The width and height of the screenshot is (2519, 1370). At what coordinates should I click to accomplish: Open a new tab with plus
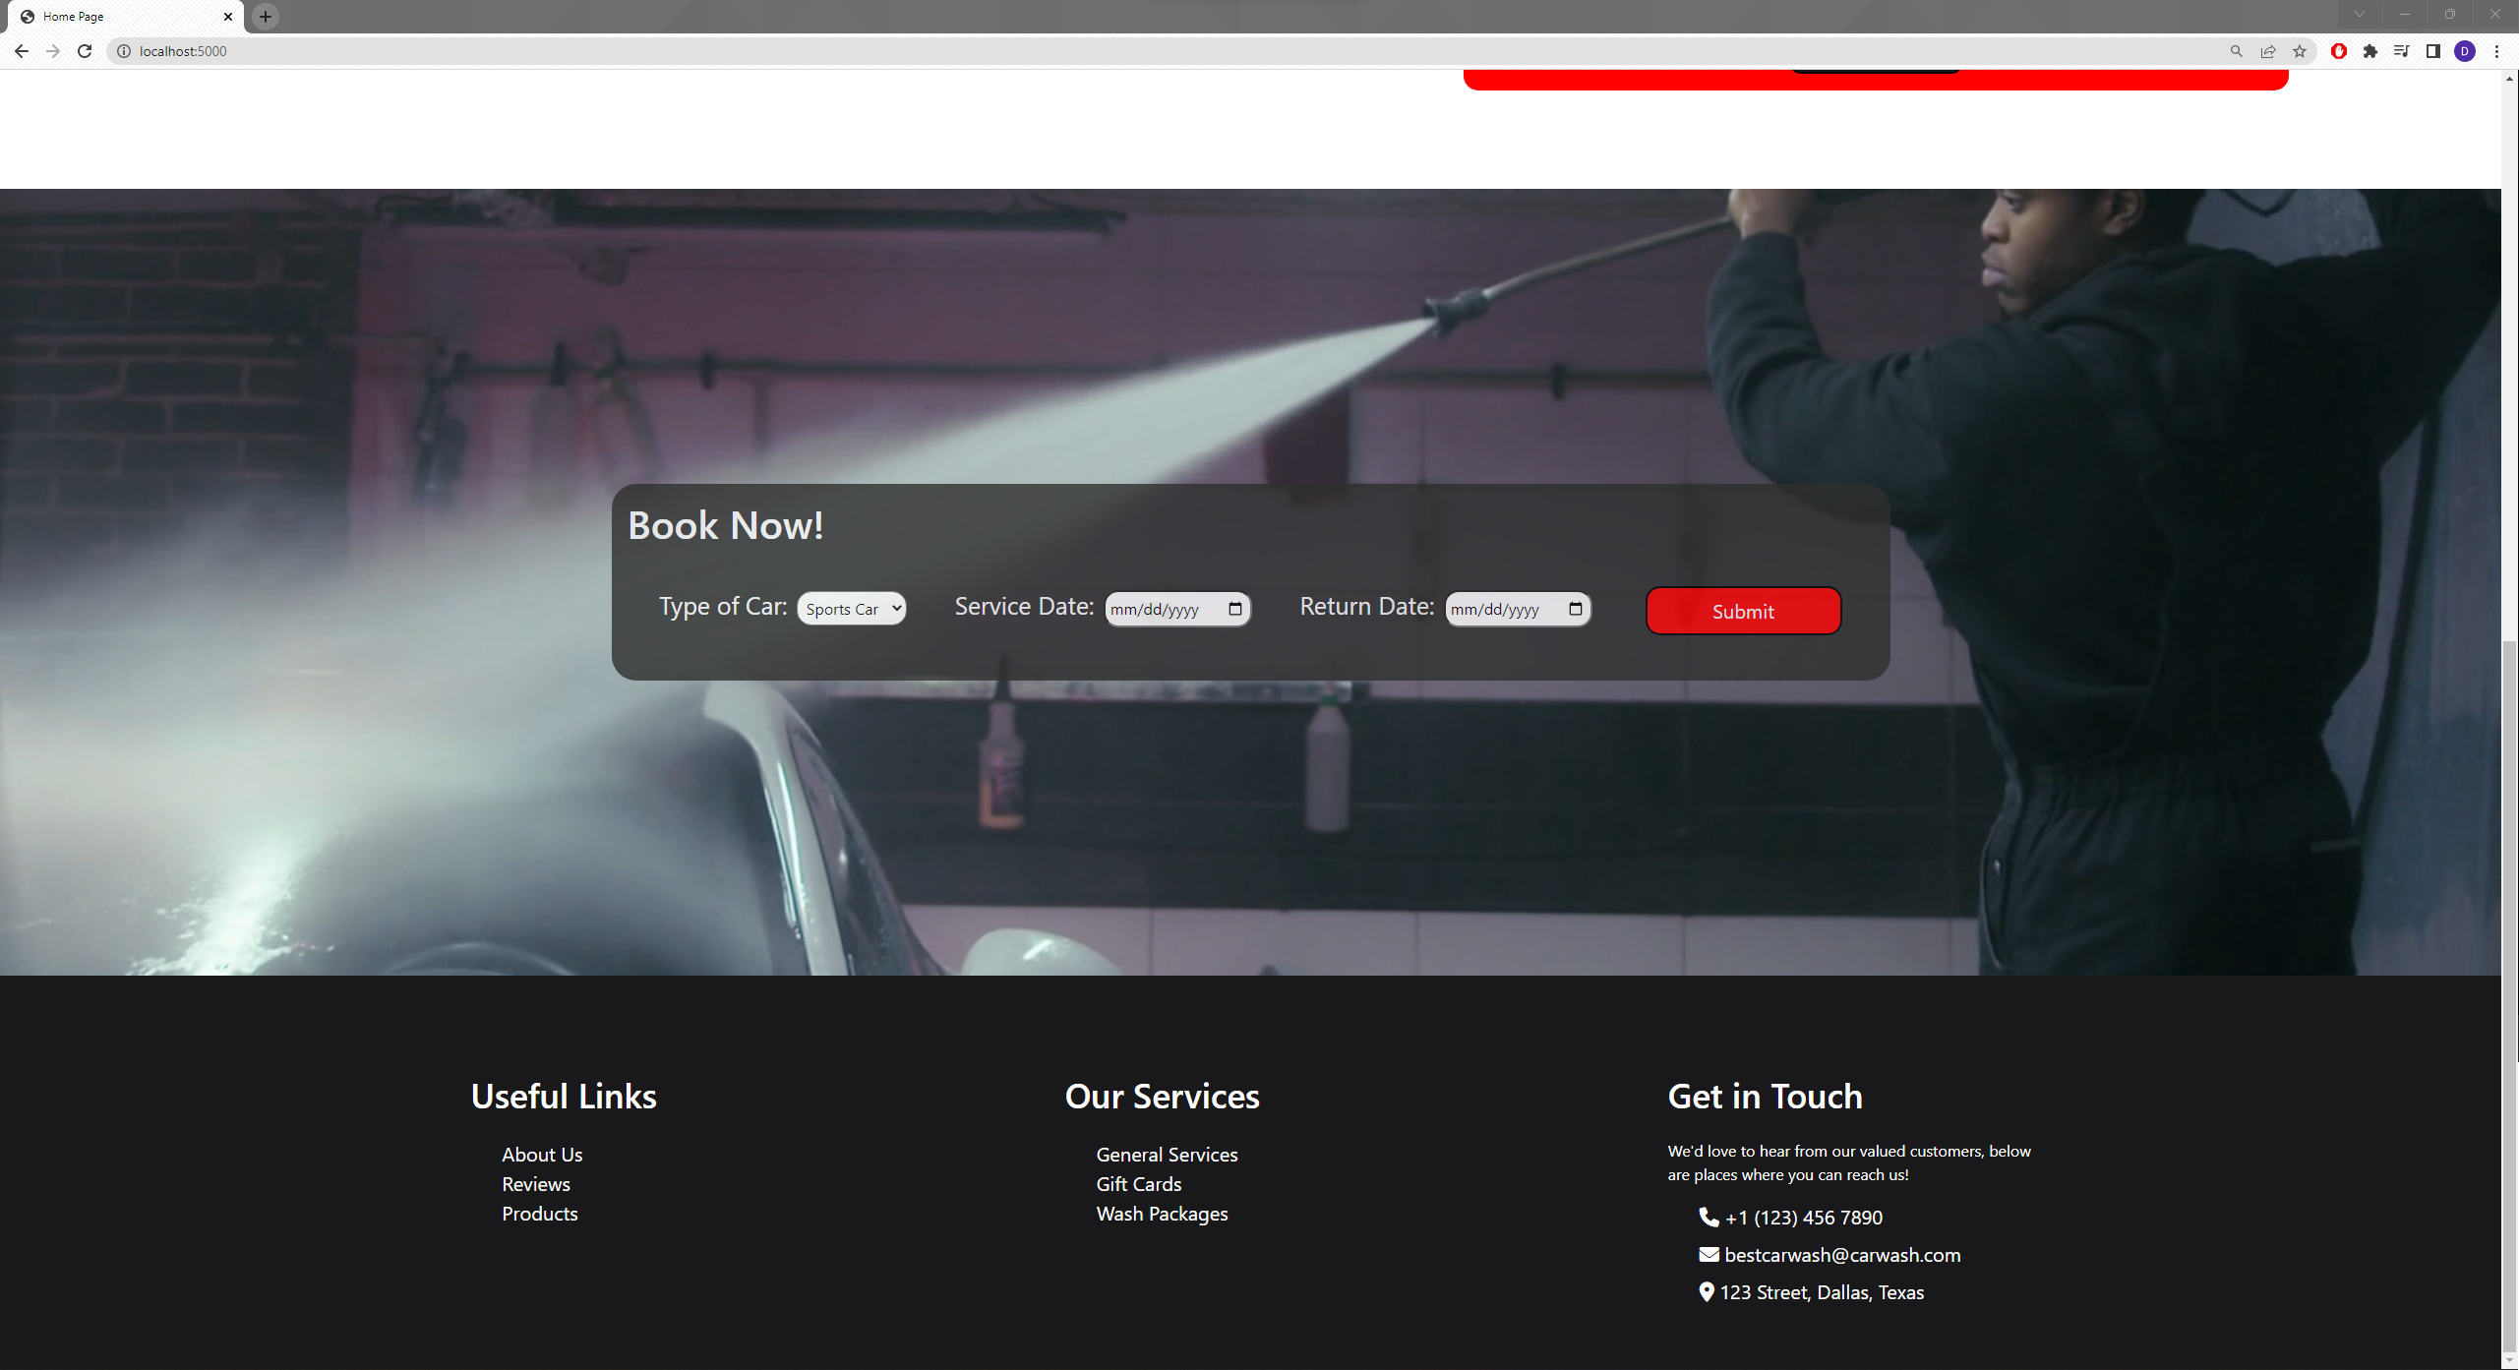[266, 17]
